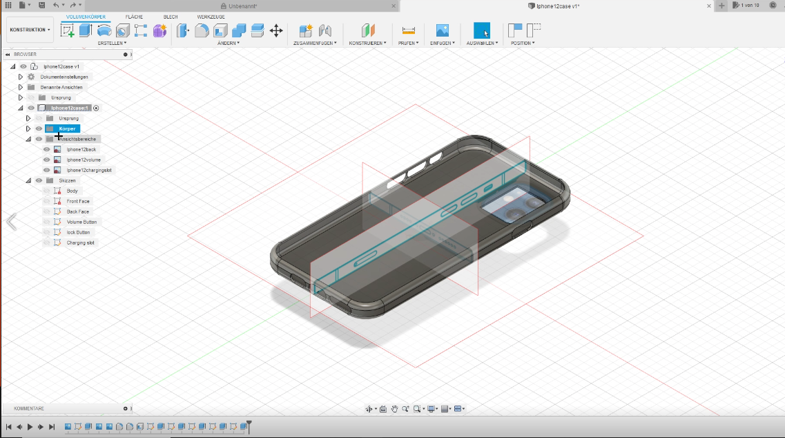Toggle visibility of root Iphone12case v1
This screenshot has height=438, width=785.
pyautogui.click(x=23, y=66)
